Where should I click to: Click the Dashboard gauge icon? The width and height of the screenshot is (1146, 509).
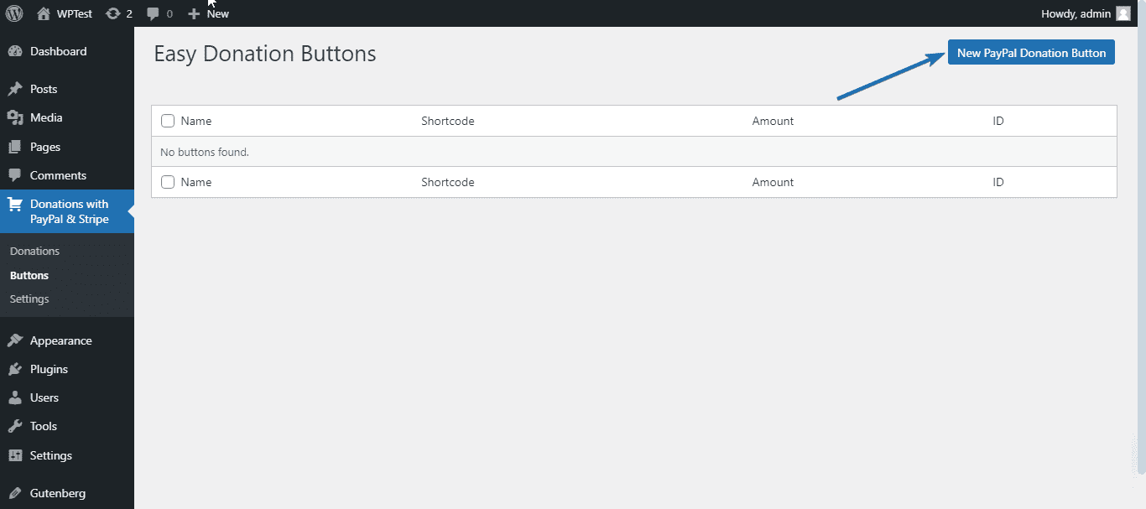[15, 51]
